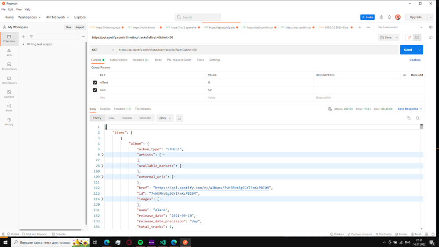Click Bulk Edit in params table
Screen dimensions: 439x247
pyautogui.click(x=417, y=75)
